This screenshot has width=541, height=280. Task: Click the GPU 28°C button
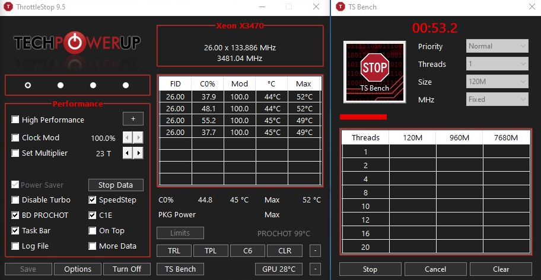pos(279,269)
